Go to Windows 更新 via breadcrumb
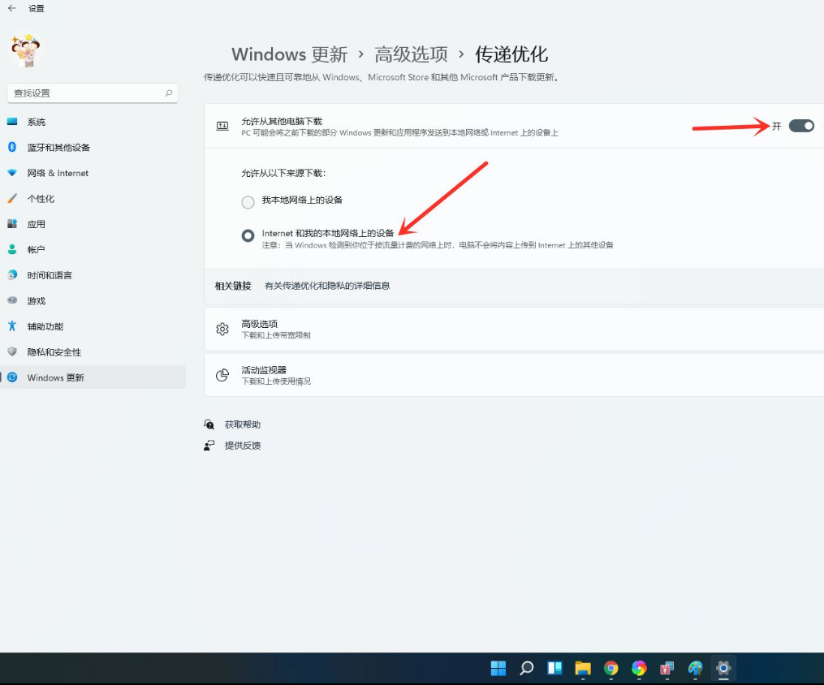 pos(289,54)
